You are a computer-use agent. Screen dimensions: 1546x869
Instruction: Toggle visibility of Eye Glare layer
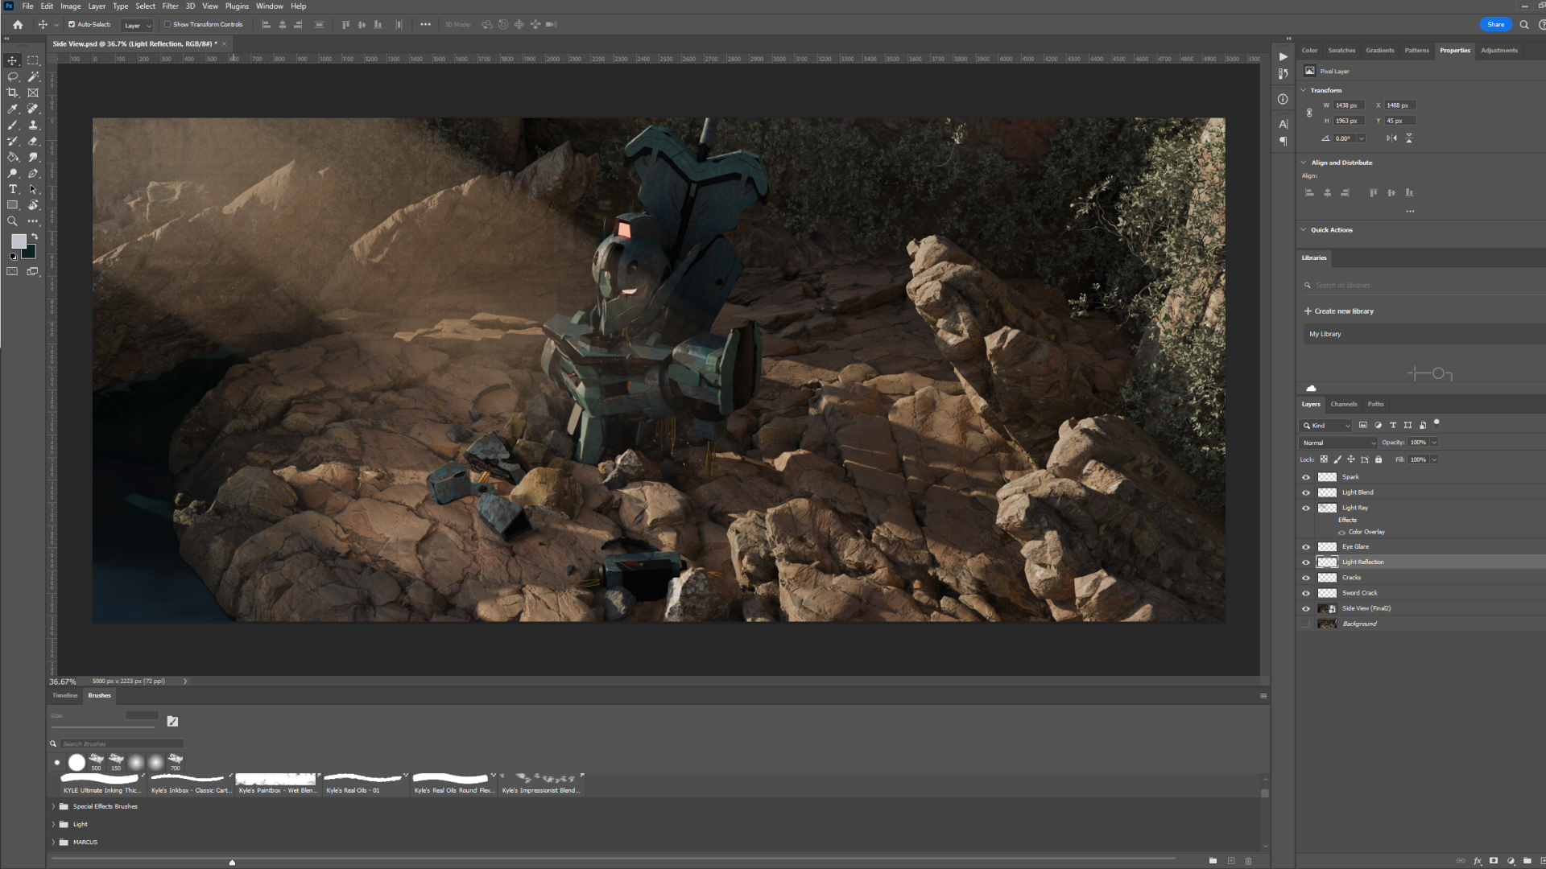pyautogui.click(x=1306, y=547)
